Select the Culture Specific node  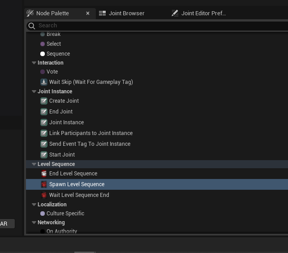65,214
